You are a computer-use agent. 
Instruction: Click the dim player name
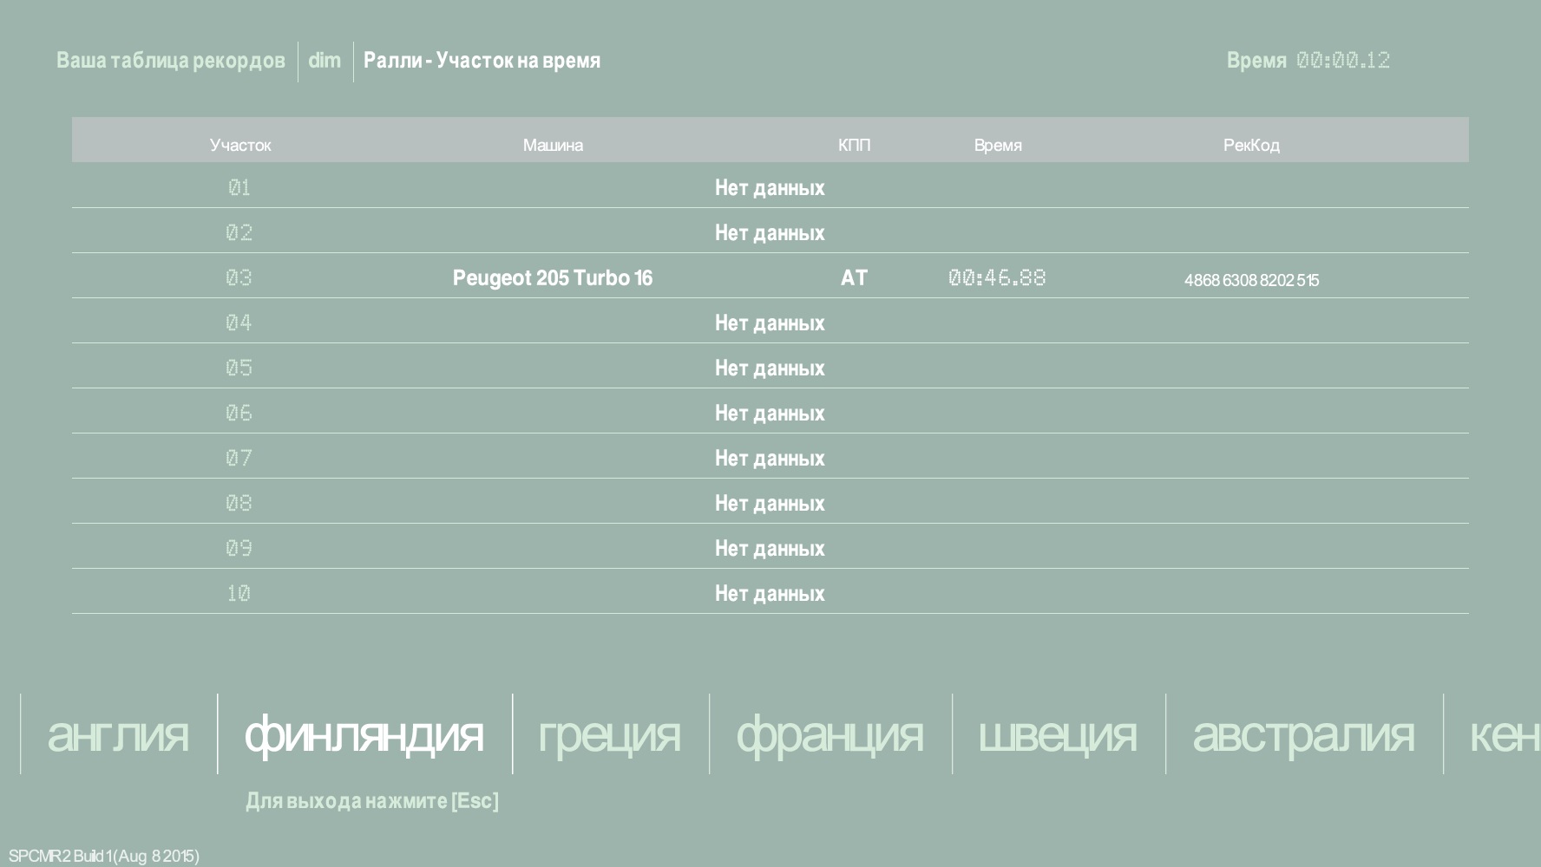point(325,61)
